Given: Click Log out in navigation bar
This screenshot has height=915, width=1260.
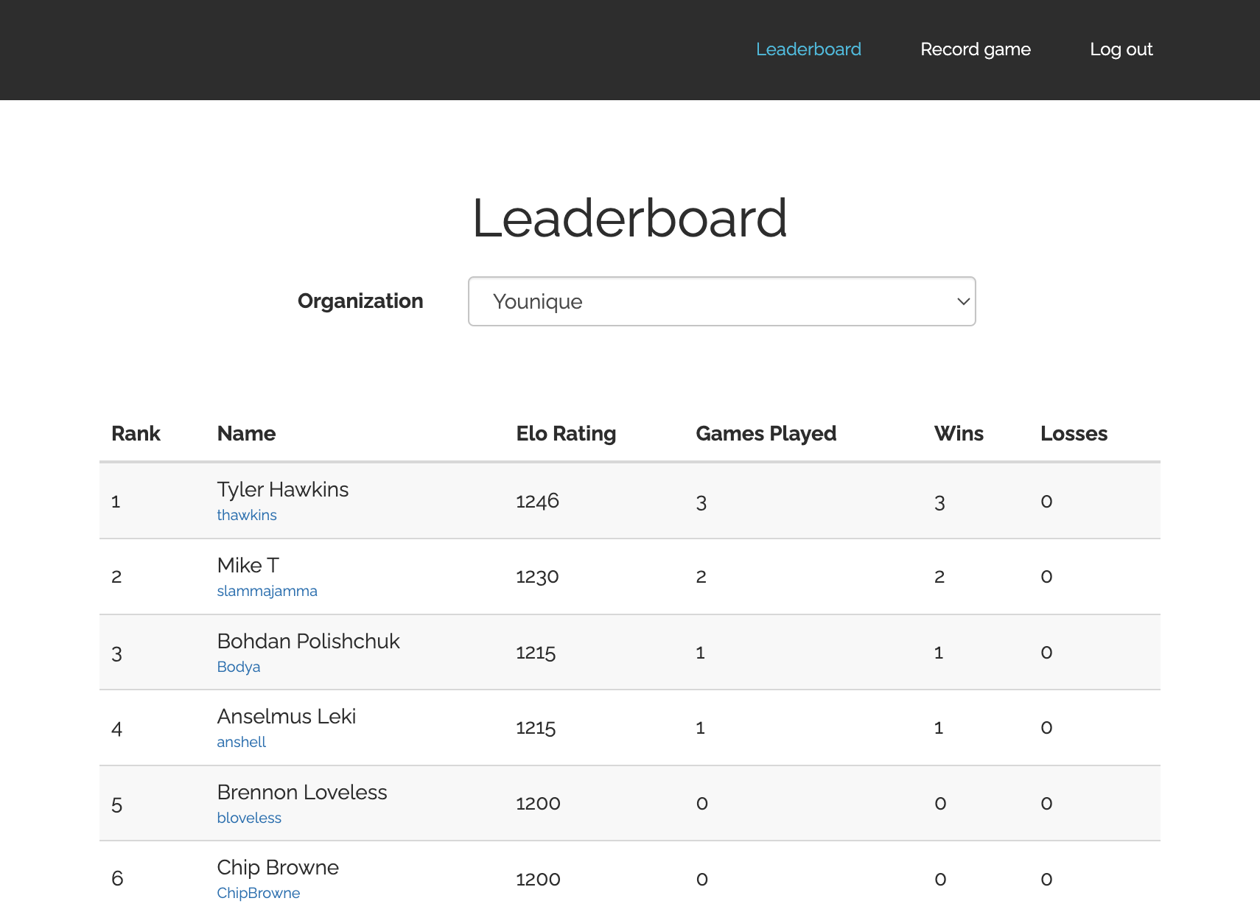Looking at the screenshot, I should click(x=1121, y=49).
